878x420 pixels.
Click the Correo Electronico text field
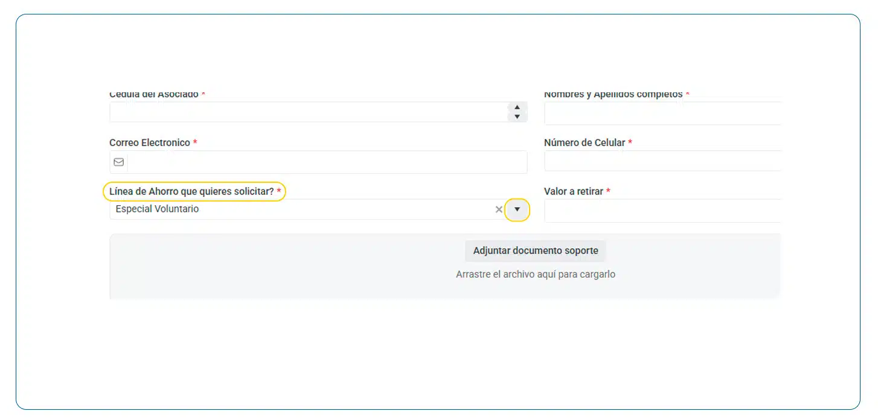point(326,162)
